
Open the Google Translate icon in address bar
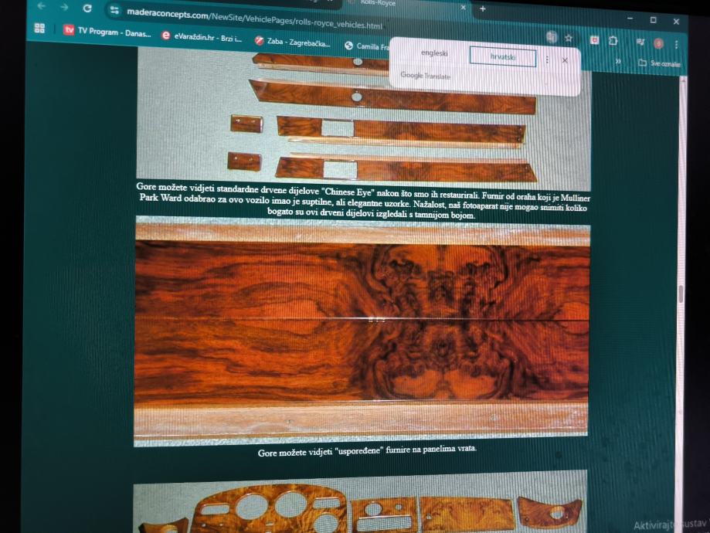tap(551, 37)
